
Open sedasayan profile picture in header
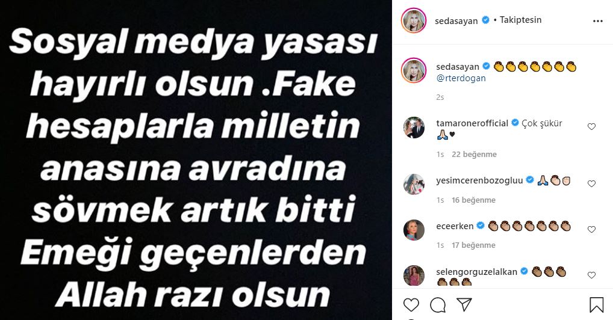(x=414, y=20)
